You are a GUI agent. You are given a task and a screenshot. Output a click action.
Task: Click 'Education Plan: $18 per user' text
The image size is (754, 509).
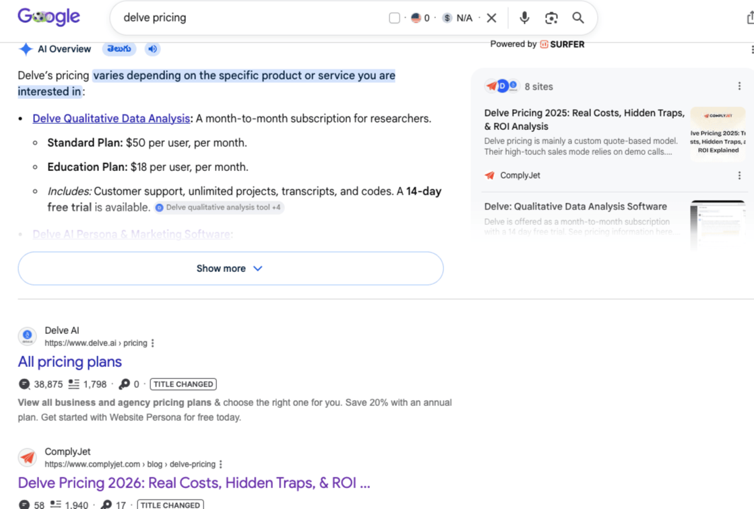click(148, 167)
